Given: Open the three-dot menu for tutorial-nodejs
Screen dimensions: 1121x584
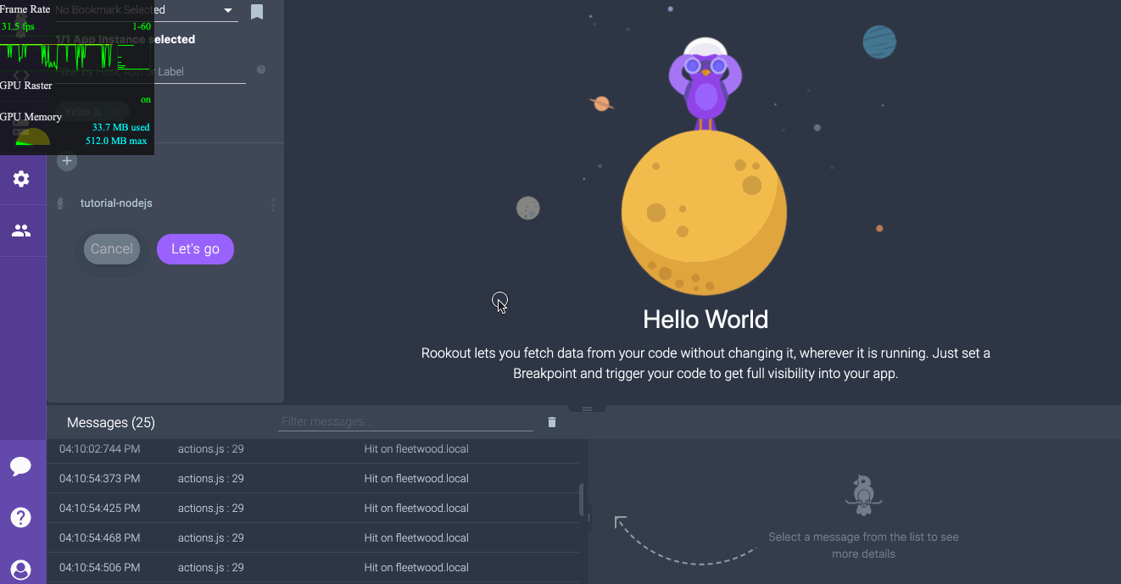Looking at the screenshot, I should click(x=273, y=205).
